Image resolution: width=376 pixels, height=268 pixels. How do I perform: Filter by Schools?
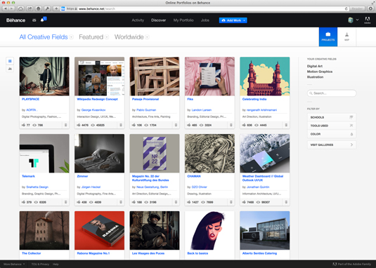[332, 117]
